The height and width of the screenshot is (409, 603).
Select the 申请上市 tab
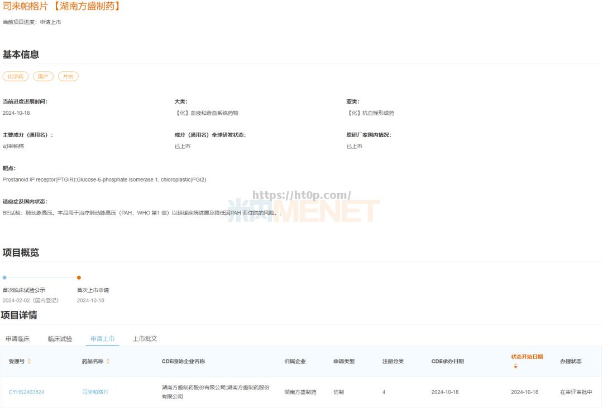tap(102, 339)
